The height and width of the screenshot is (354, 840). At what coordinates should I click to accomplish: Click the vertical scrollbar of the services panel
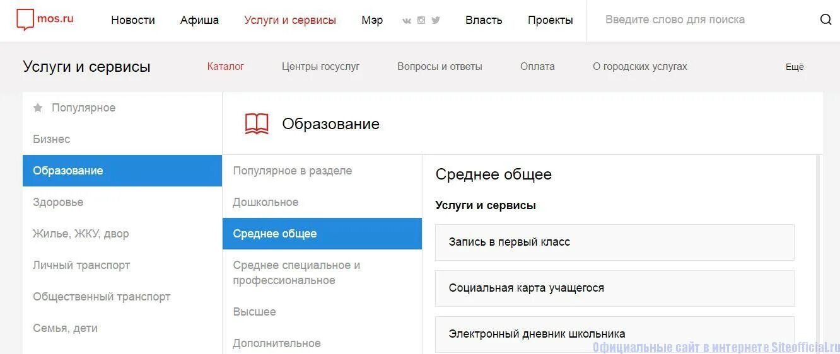819,254
